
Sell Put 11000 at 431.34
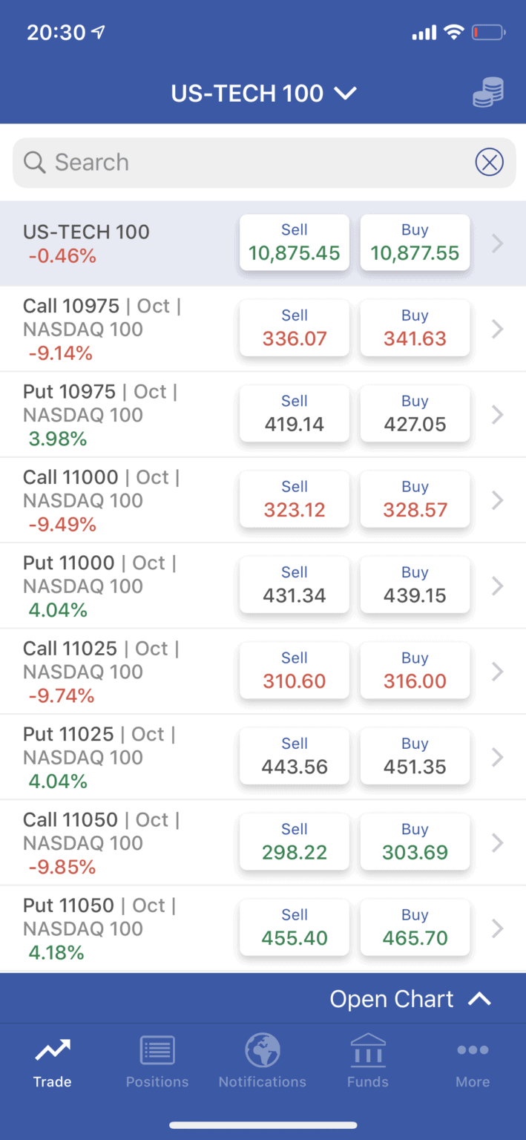coord(294,585)
